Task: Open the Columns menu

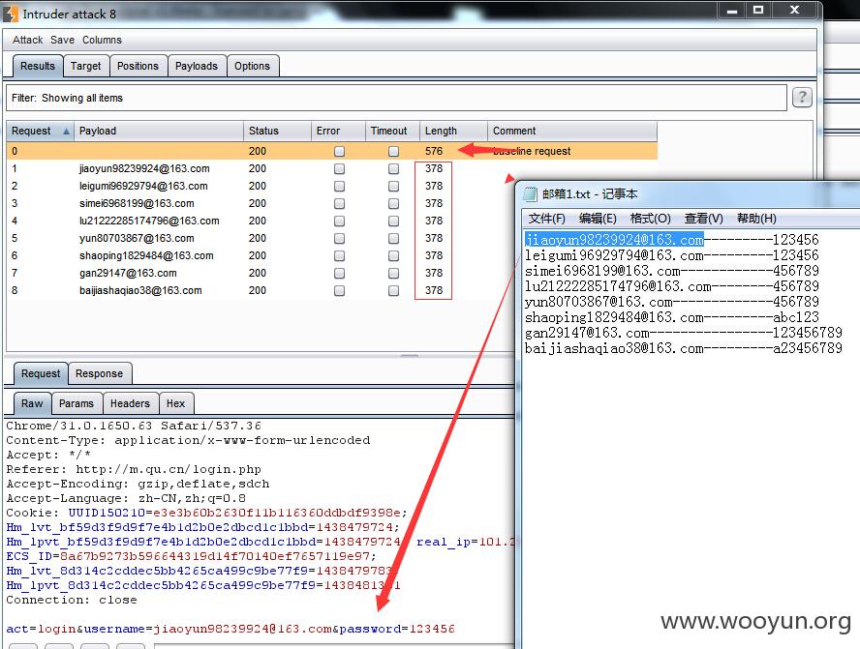Action: (x=102, y=40)
